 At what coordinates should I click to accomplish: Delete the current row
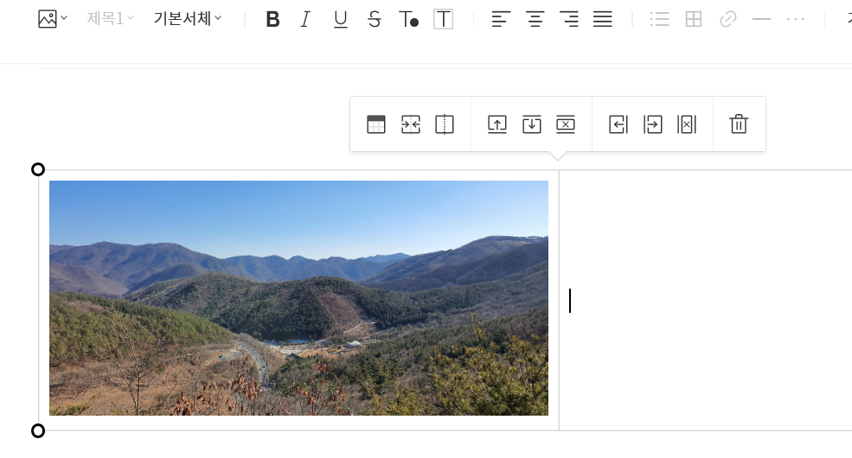click(566, 124)
